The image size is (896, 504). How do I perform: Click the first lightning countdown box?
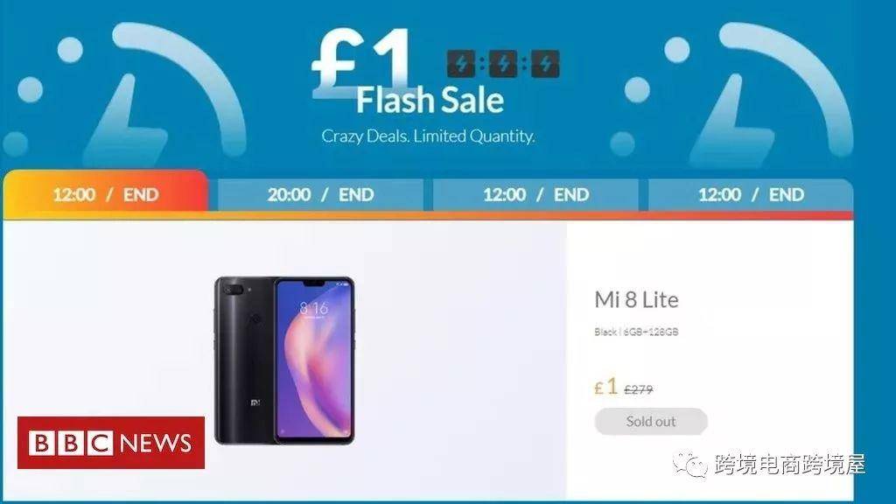460,63
